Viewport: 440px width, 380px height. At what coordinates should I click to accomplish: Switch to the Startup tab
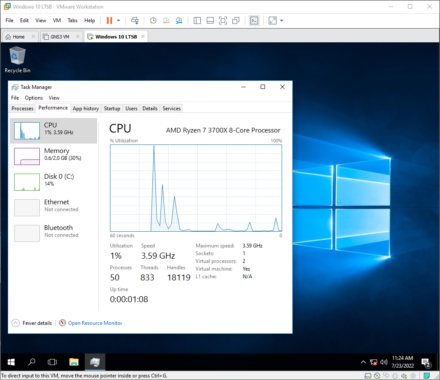[112, 109]
